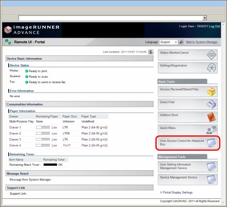Click the imageRUNNER ADVANCE cube logo

coord(8,30)
